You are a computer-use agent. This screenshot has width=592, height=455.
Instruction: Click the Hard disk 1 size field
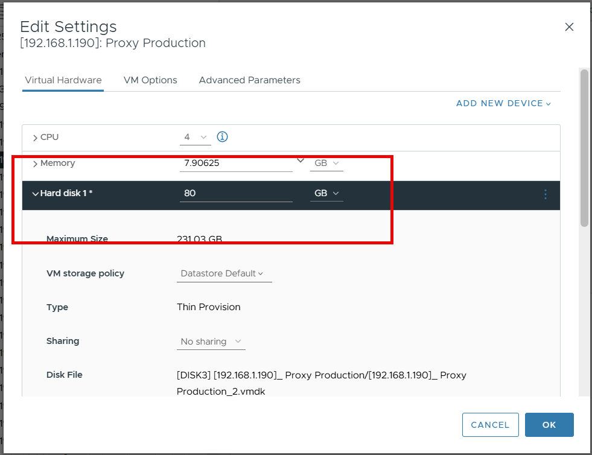235,193
